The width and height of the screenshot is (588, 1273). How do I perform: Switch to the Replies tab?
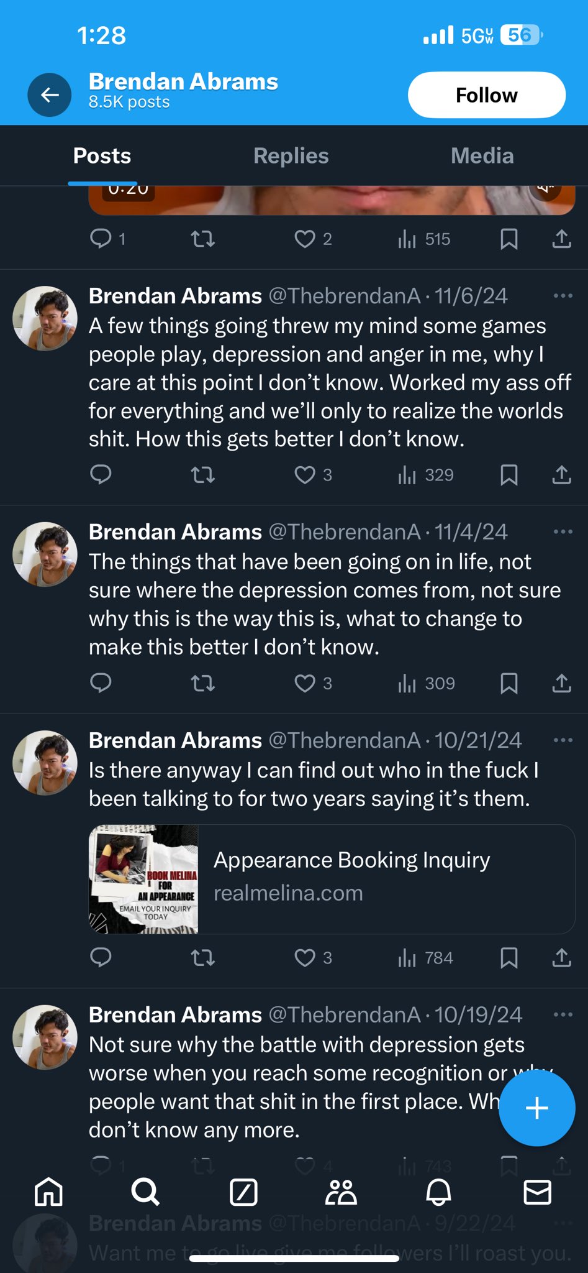[x=291, y=156]
